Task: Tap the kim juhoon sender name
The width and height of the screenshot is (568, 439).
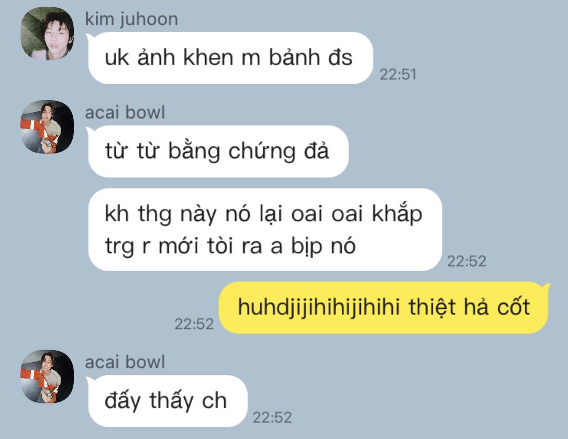Action: pyautogui.click(x=132, y=19)
